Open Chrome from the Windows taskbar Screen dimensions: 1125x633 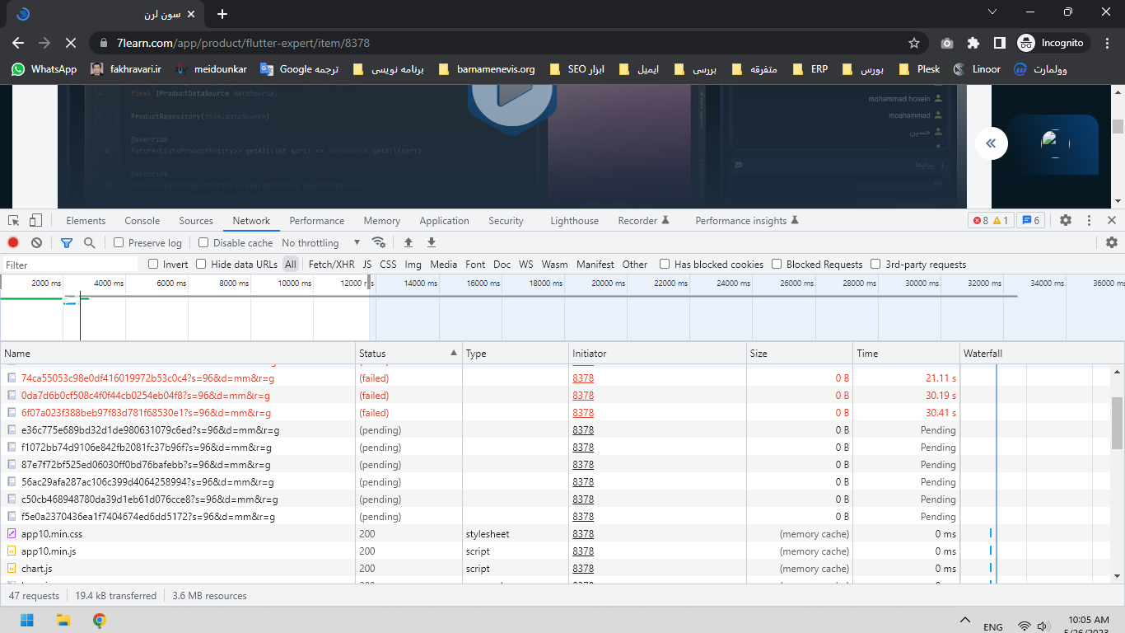(100, 620)
